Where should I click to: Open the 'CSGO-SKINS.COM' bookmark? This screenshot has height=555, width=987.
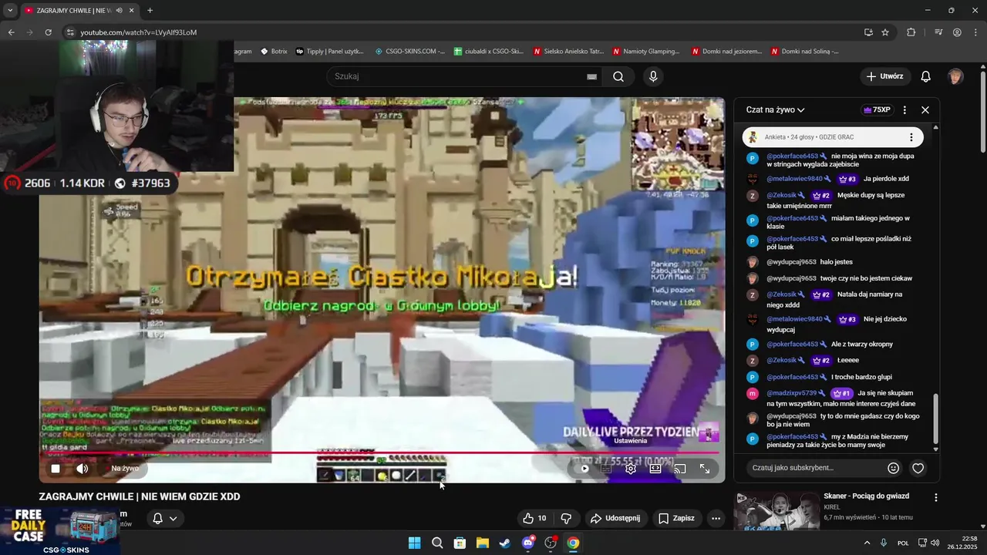(x=410, y=52)
